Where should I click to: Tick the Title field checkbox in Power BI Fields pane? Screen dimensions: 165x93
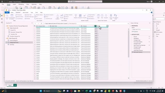tap(153, 36)
